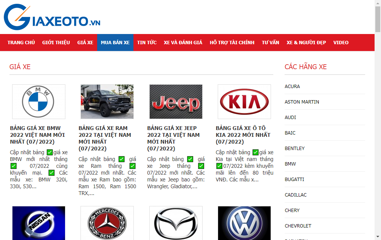
Task: Open the GIỚI THIỆU menu item
Action: point(56,42)
